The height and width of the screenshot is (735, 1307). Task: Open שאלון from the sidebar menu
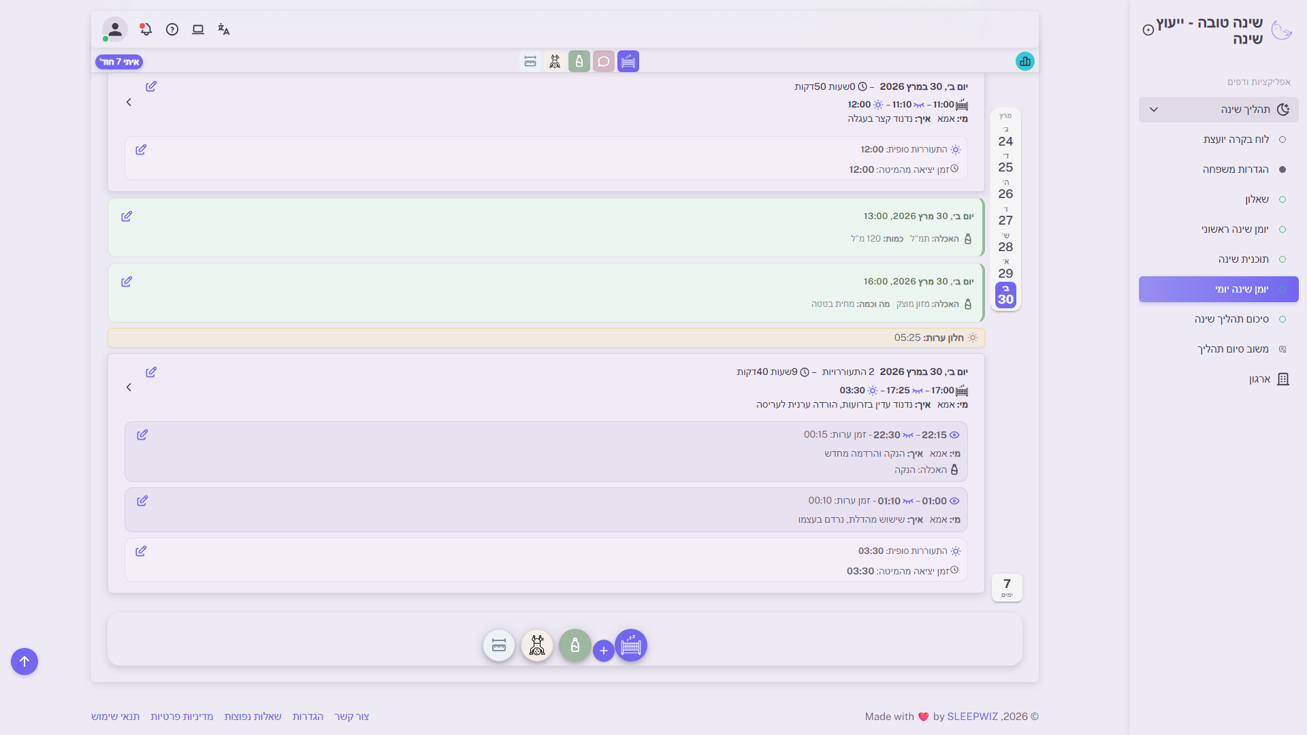coord(1256,199)
